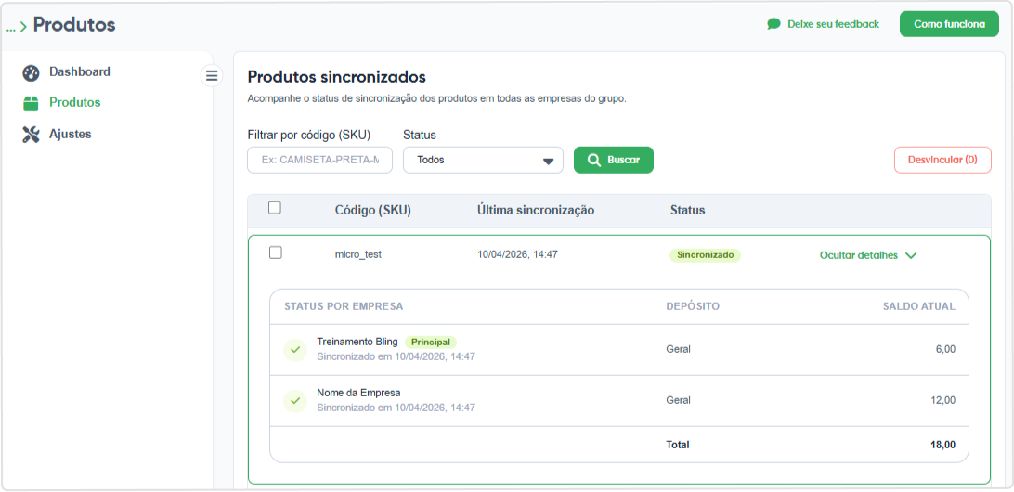Click the Nome da Empresa company name
The height and width of the screenshot is (492, 1014).
pyautogui.click(x=359, y=393)
